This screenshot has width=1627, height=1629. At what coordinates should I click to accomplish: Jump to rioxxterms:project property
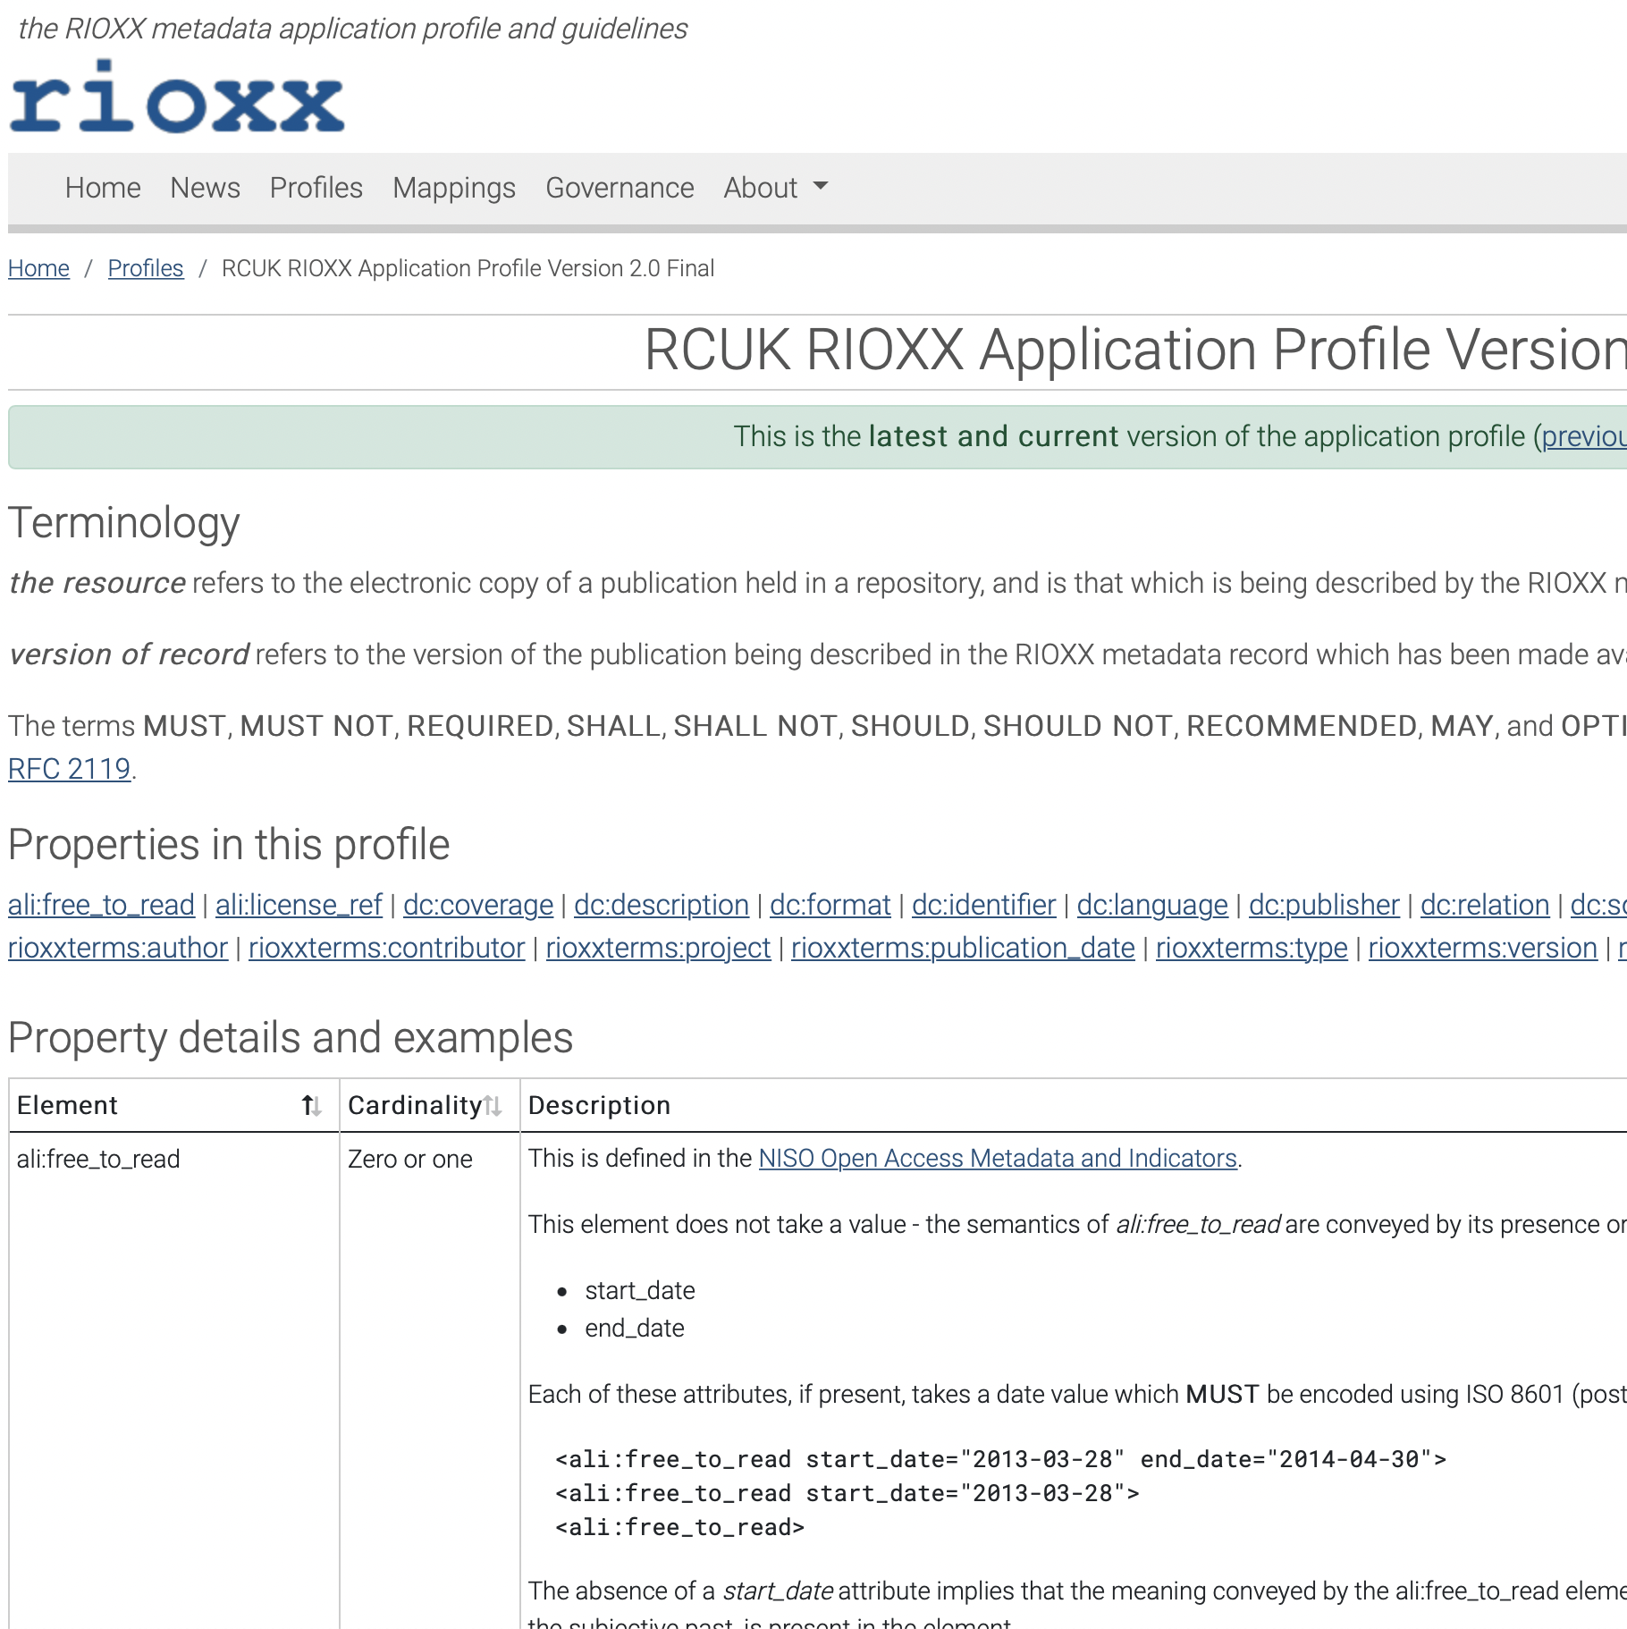[x=658, y=948]
